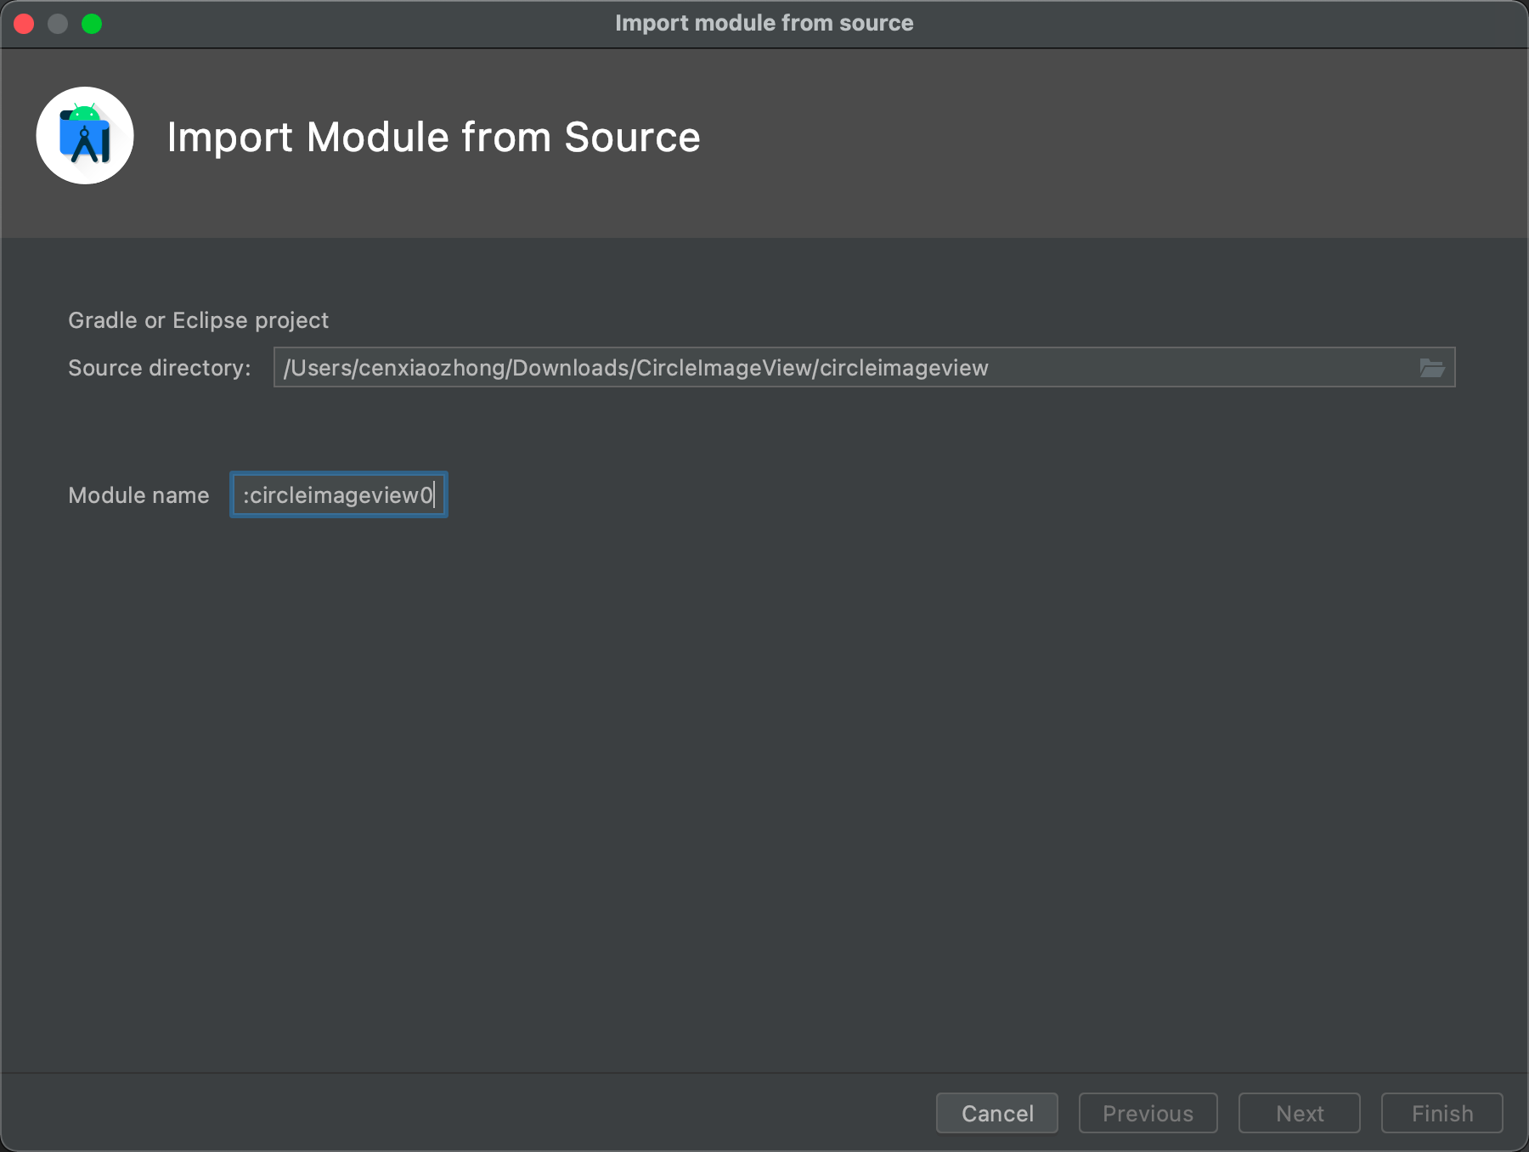The width and height of the screenshot is (1529, 1152).
Task: Click the bottom button bar left of Cancel
Action: [467, 1113]
